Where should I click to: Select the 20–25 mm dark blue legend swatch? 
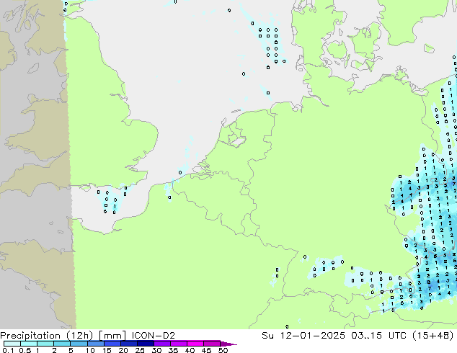coord(129,344)
